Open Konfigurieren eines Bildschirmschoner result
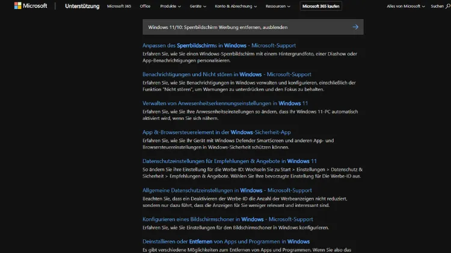 point(227,219)
